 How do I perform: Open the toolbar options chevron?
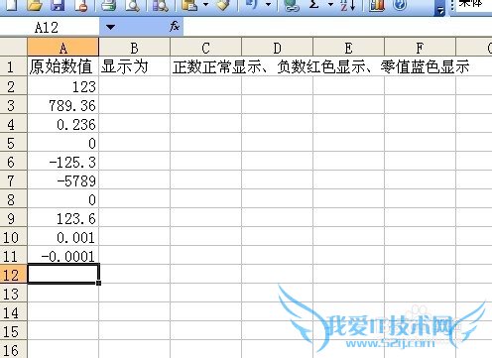click(x=439, y=11)
